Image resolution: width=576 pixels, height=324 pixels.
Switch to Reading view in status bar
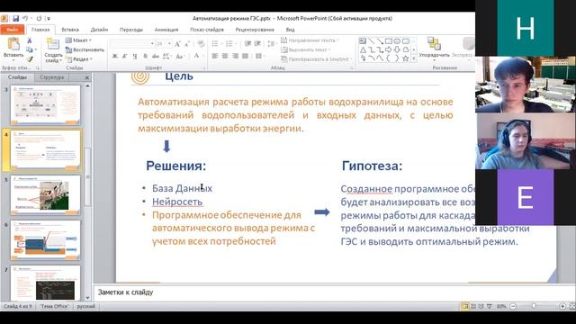tap(481, 306)
